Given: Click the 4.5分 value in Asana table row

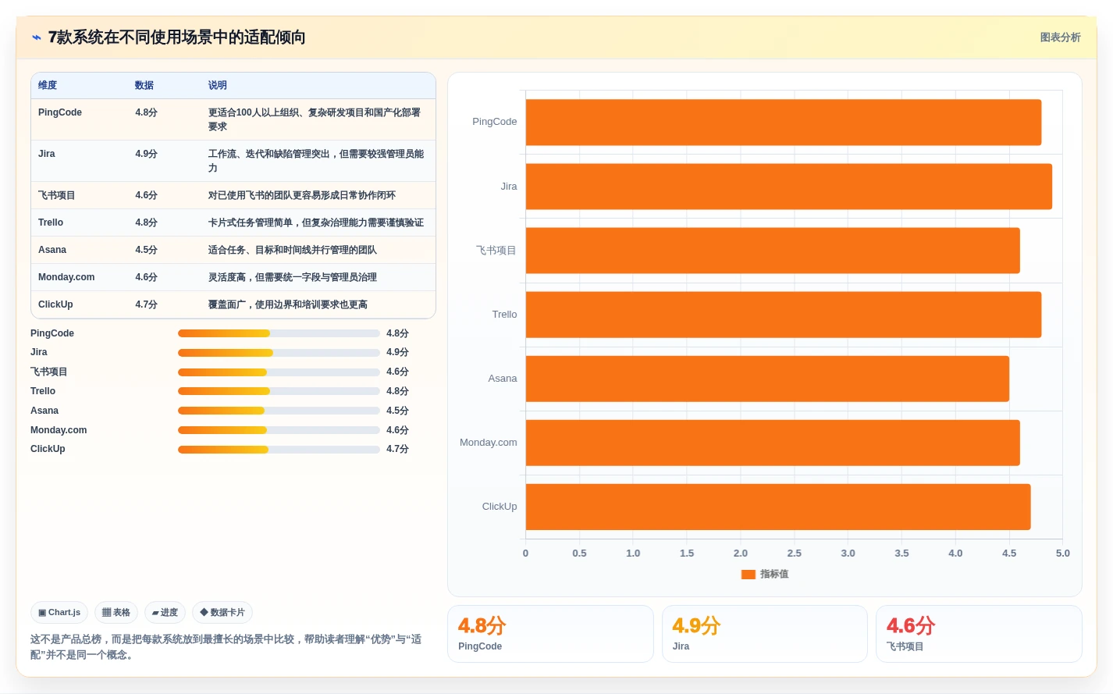Looking at the screenshot, I should click(146, 250).
